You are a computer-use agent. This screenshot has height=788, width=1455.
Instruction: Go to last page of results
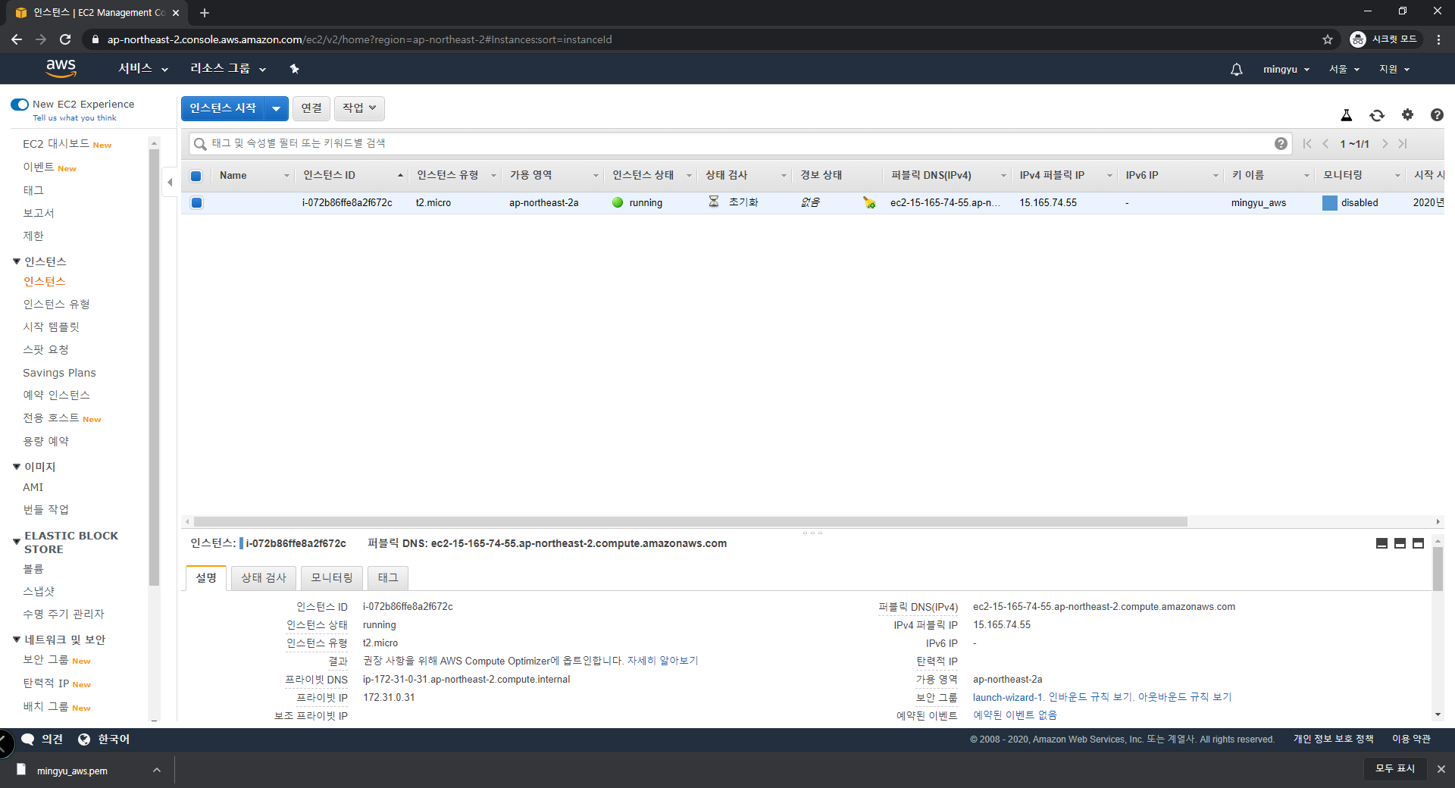point(1403,144)
